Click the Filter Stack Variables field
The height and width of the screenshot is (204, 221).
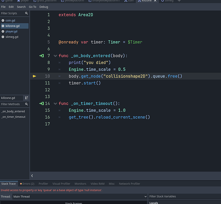tap(185, 196)
